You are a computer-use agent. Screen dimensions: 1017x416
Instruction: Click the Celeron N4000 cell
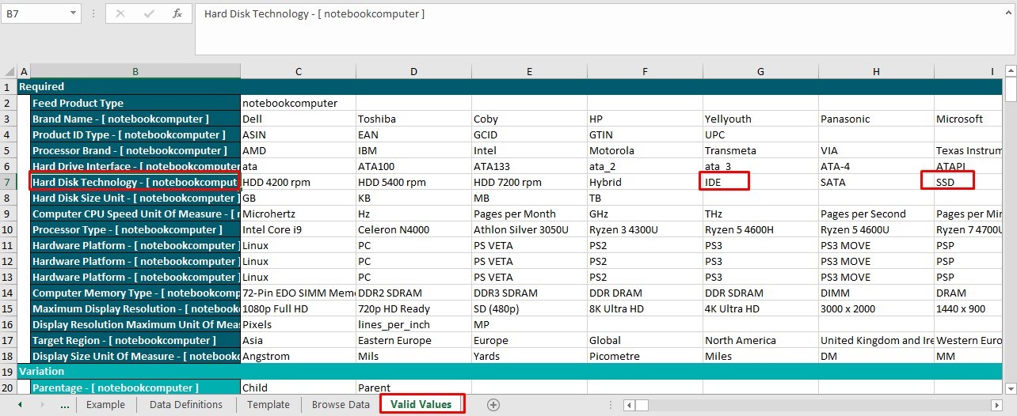click(413, 229)
